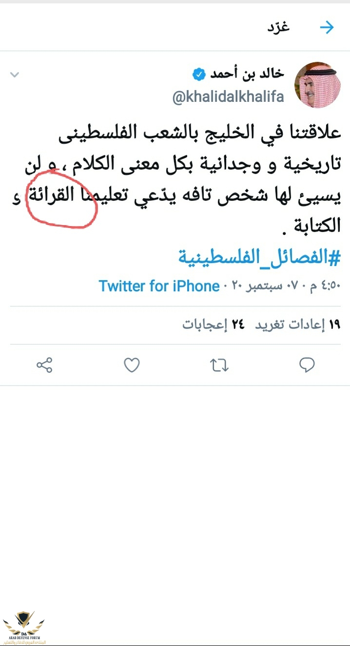Tap the back arrow icon

[327, 27]
